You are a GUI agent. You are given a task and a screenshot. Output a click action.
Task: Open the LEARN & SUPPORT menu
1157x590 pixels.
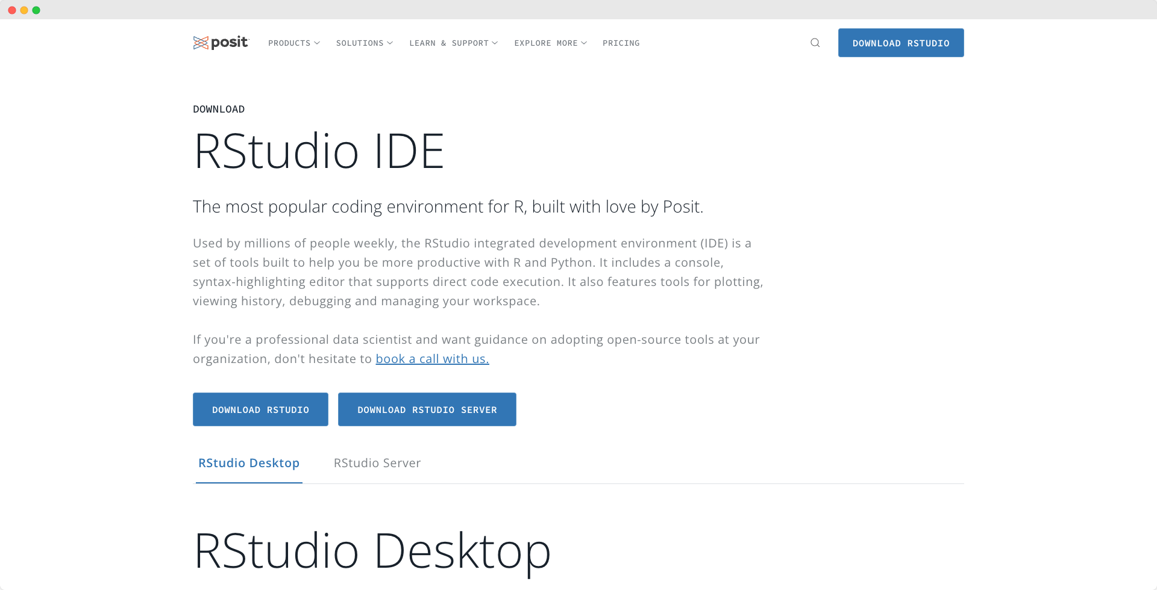453,43
